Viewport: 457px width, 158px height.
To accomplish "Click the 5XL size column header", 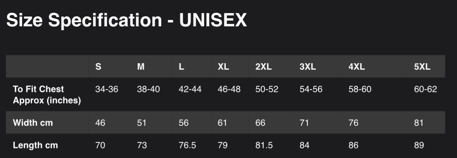I will (x=422, y=67).
